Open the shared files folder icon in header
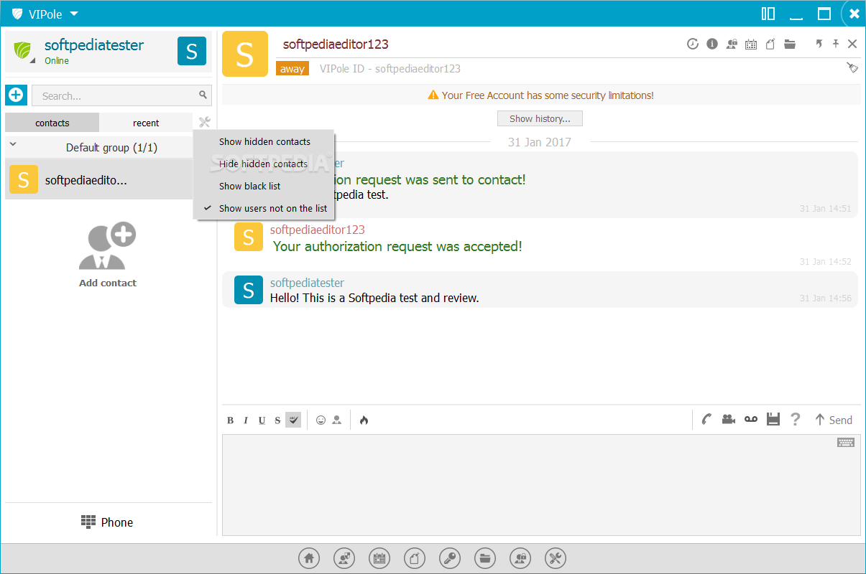Viewport: 866px width, 574px height. click(790, 44)
